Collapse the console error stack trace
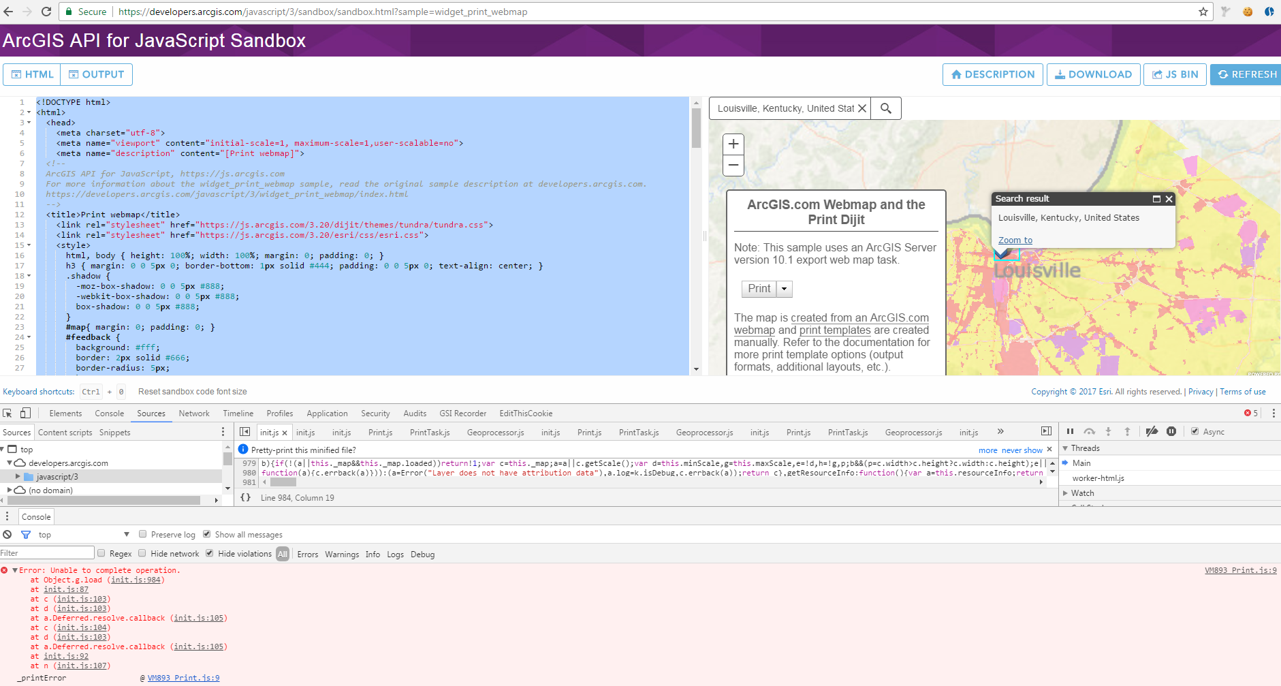 (15, 570)
